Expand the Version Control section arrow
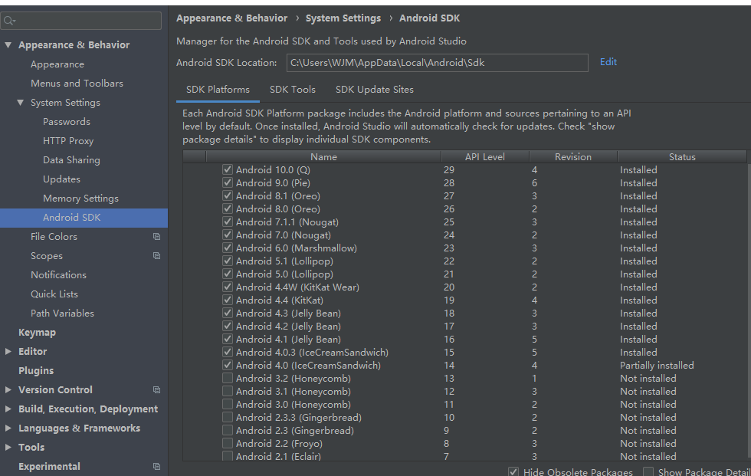751x476 pixels. pos(8,390)
